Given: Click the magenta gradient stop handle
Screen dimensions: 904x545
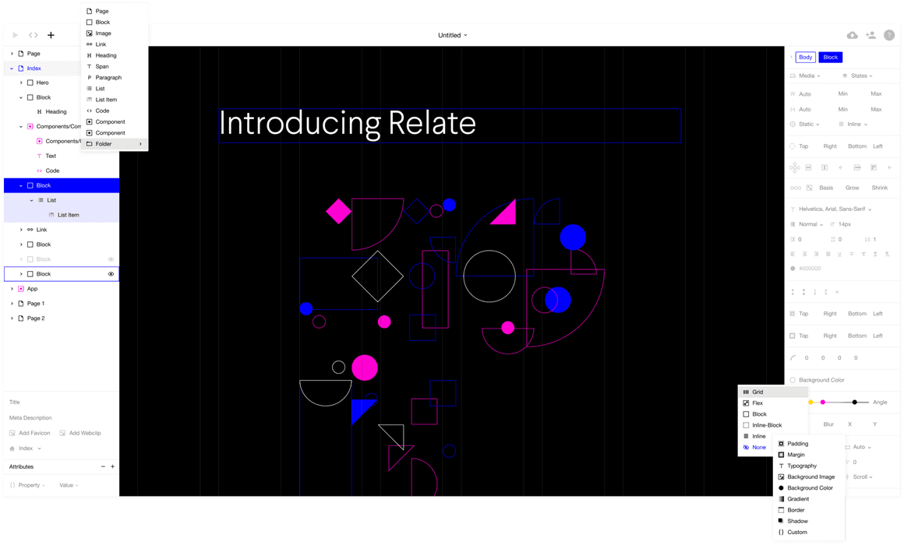Looking at the screenshot, I should pyautogui.click(x=823, y=402).
